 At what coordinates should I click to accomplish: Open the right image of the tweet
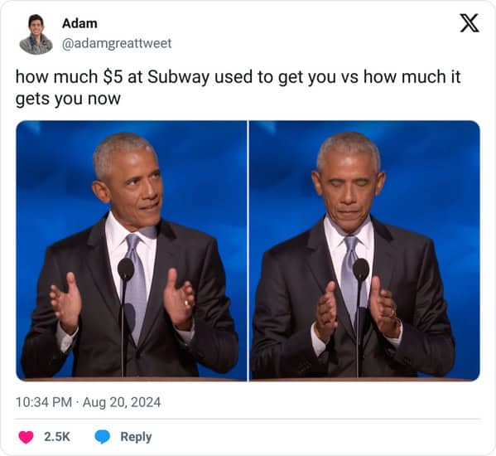(x=364, y=250)
